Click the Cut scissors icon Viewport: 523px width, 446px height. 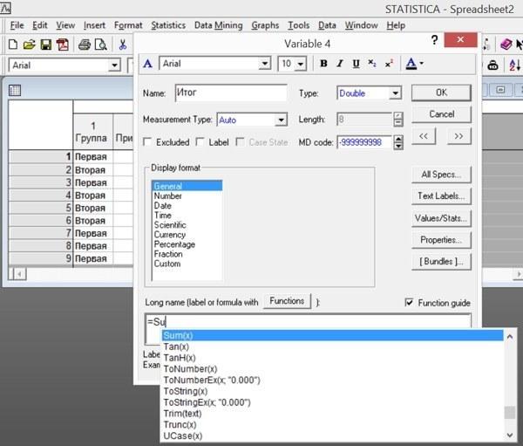123,45
